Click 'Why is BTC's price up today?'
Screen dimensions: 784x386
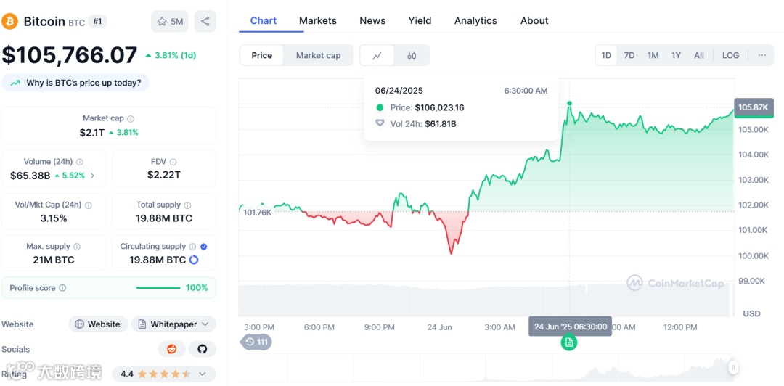pyautogui.click(x=76, y=83)
